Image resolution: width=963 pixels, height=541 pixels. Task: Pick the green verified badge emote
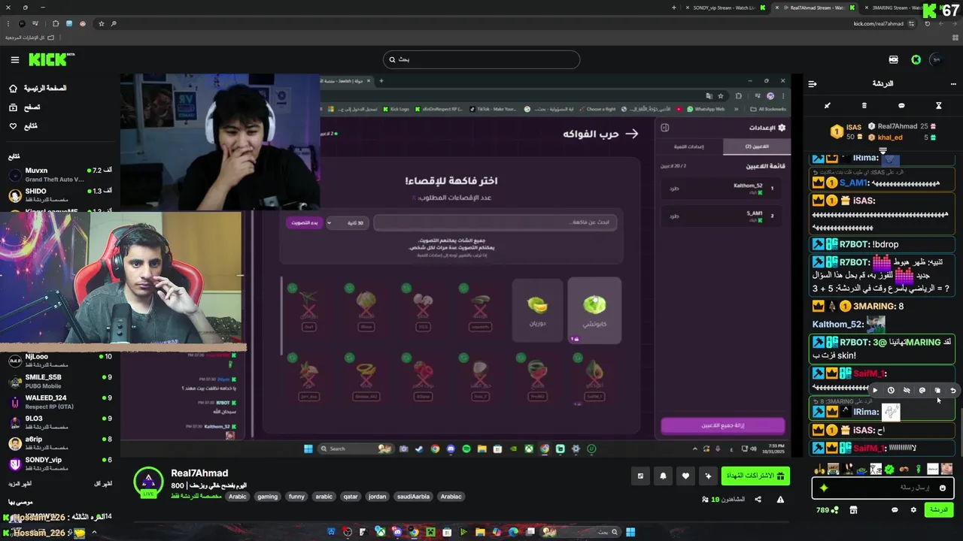click(889, 470)
